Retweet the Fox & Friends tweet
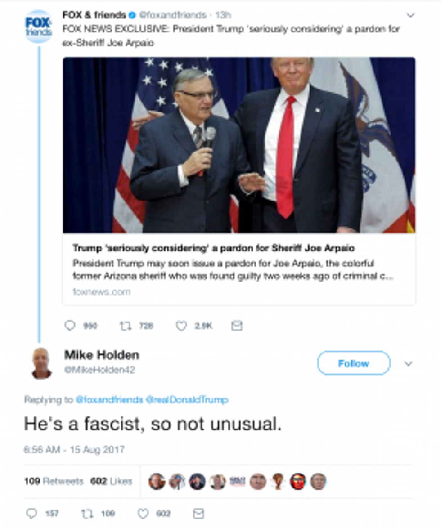The width and height of the screenshot is (441, 528). [x=126, y=326]
